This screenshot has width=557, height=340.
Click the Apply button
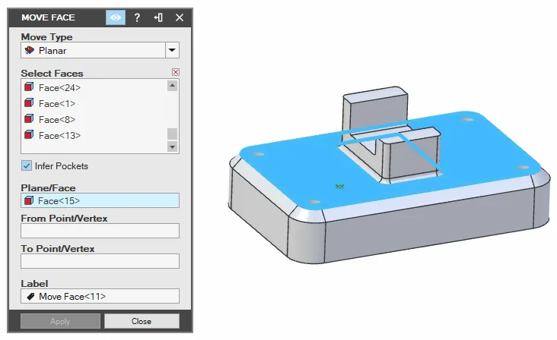[60, 321]
